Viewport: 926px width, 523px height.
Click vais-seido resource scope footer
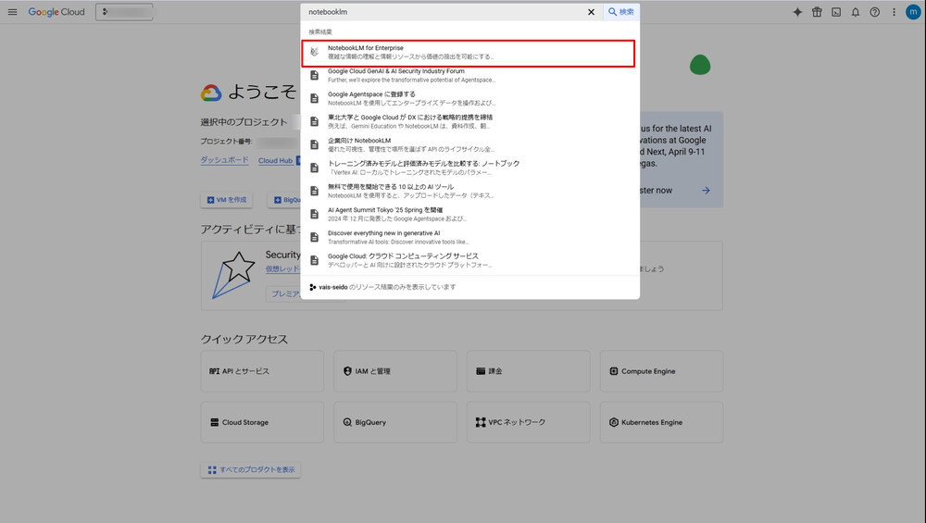[x=382, y=287]
